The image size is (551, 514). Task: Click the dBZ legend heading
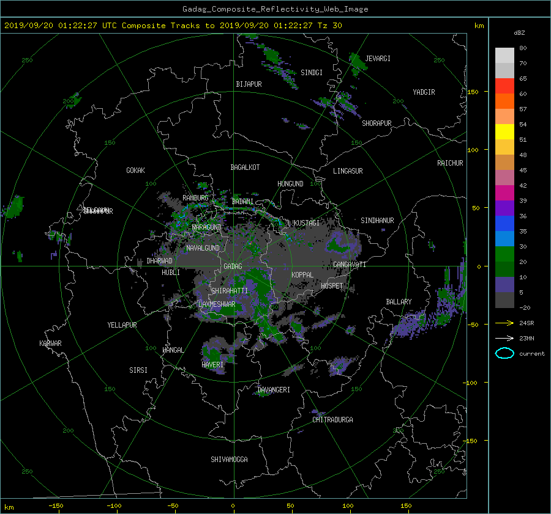tap(519, 33)
